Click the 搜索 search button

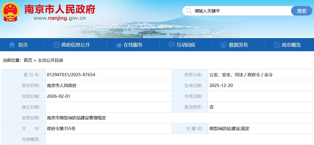tap(302, 11)
